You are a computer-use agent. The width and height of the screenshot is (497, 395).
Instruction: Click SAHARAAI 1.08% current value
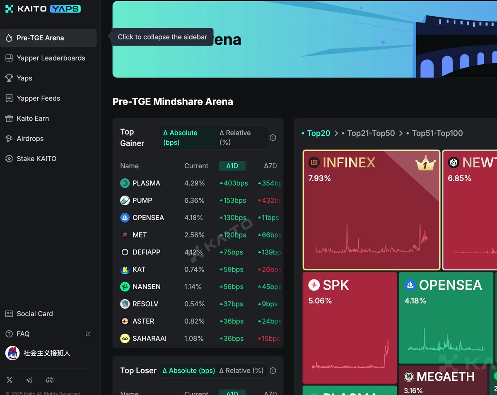coord(194,339)
